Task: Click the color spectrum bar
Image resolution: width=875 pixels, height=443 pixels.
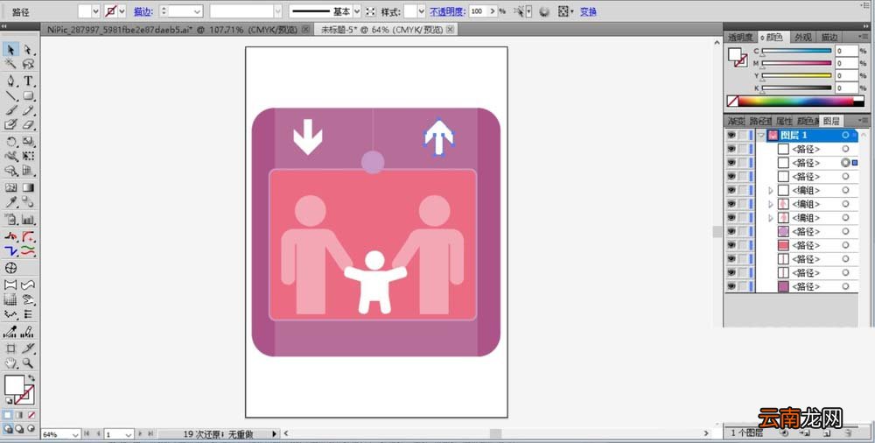Action: pyautogui.click(x=795, y=101)
